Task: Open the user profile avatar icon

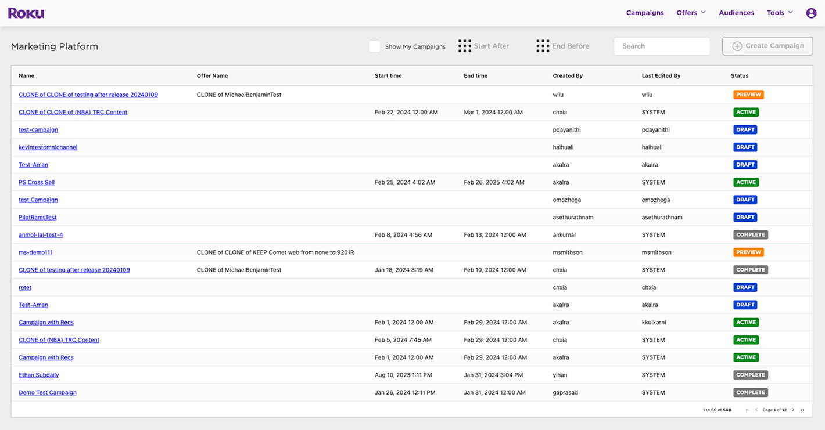Action: [x=811, y=12]
